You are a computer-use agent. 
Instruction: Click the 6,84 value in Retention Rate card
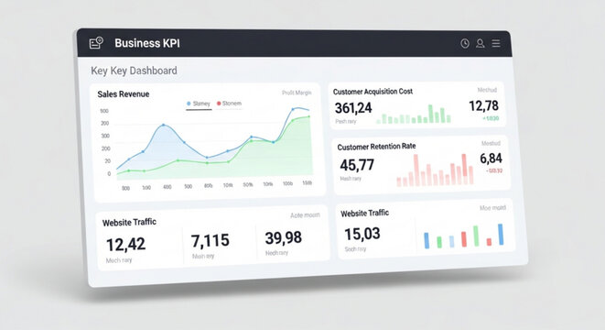point(491,159)
